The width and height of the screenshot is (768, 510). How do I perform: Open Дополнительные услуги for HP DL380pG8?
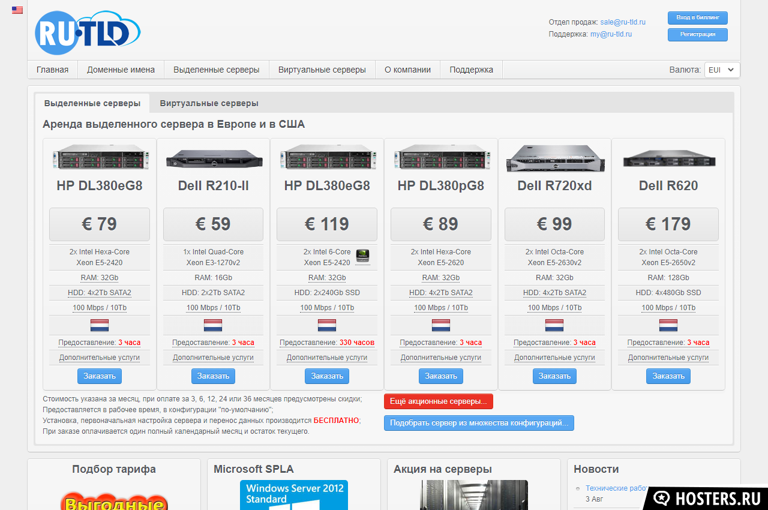click(x=441, y=358)
